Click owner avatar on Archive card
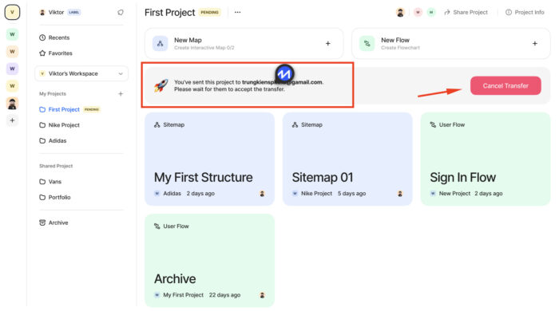 (x=262, y=295)
